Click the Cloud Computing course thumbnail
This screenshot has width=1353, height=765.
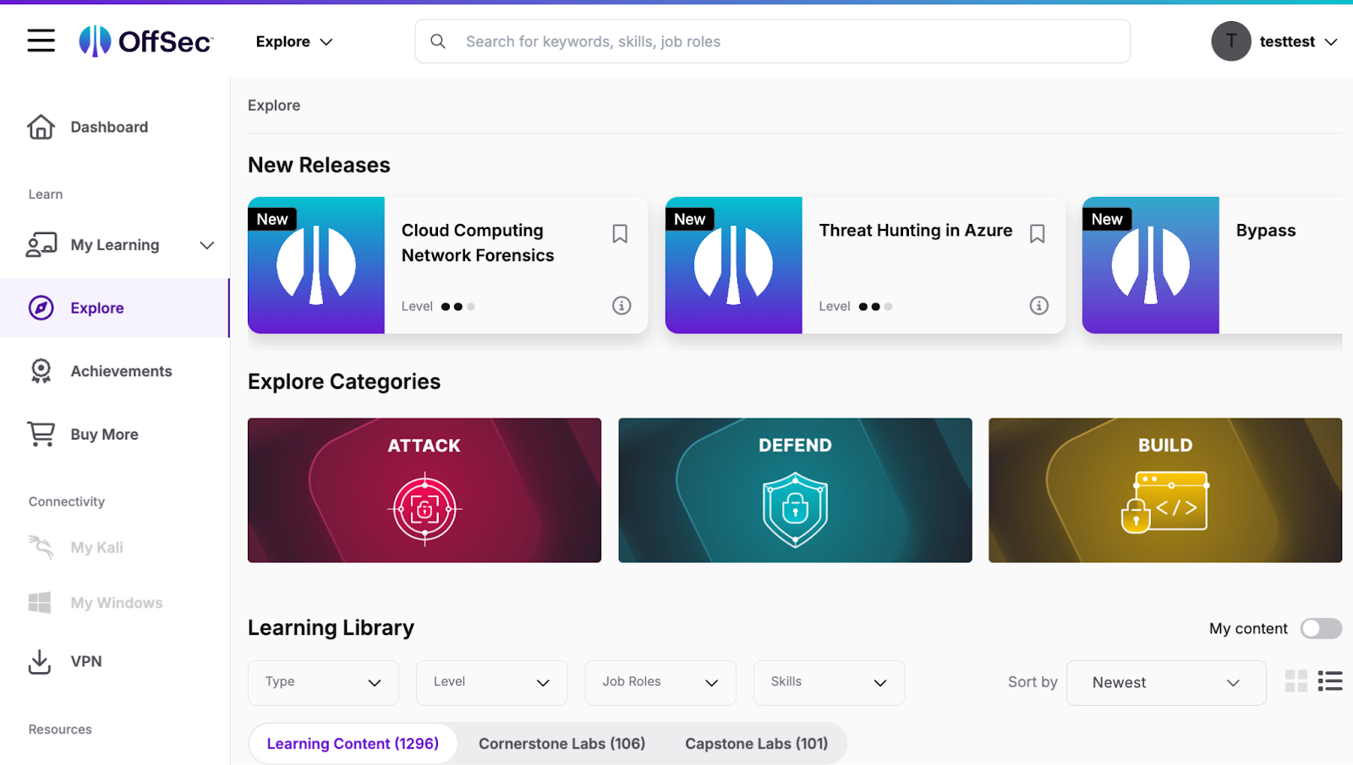(316, 265)
